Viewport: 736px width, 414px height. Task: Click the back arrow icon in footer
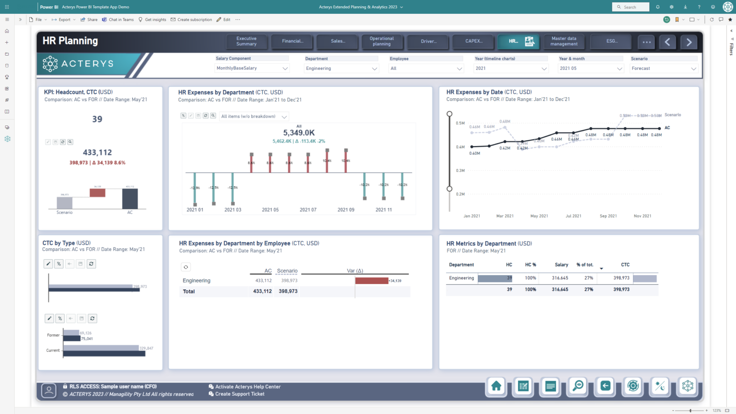tap(605, 387)
